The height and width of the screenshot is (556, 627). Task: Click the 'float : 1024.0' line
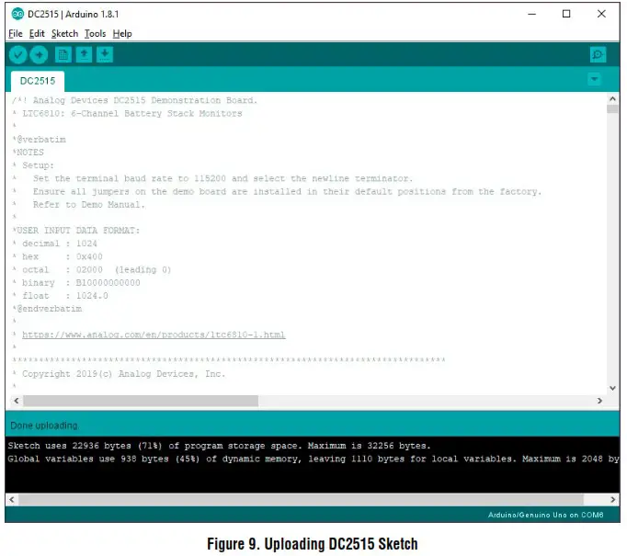[61, 296]
